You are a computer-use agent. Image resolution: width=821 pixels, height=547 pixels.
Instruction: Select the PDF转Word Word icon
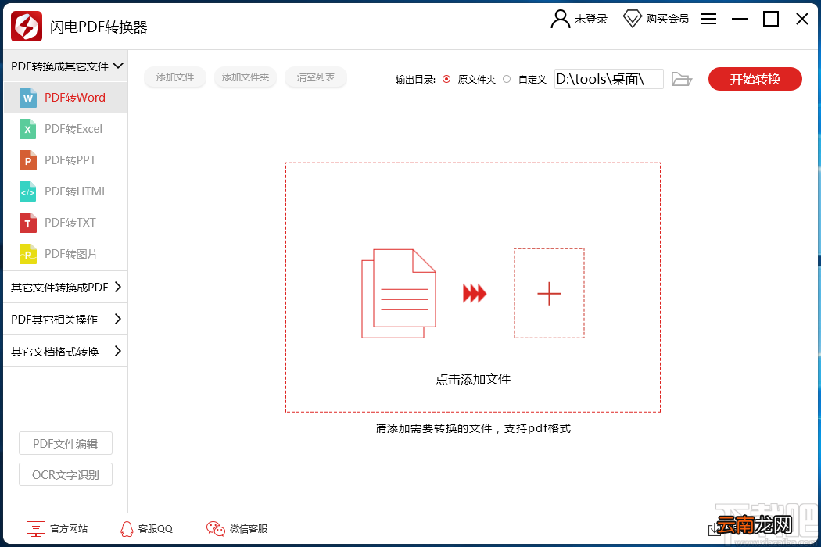(27, 98)
